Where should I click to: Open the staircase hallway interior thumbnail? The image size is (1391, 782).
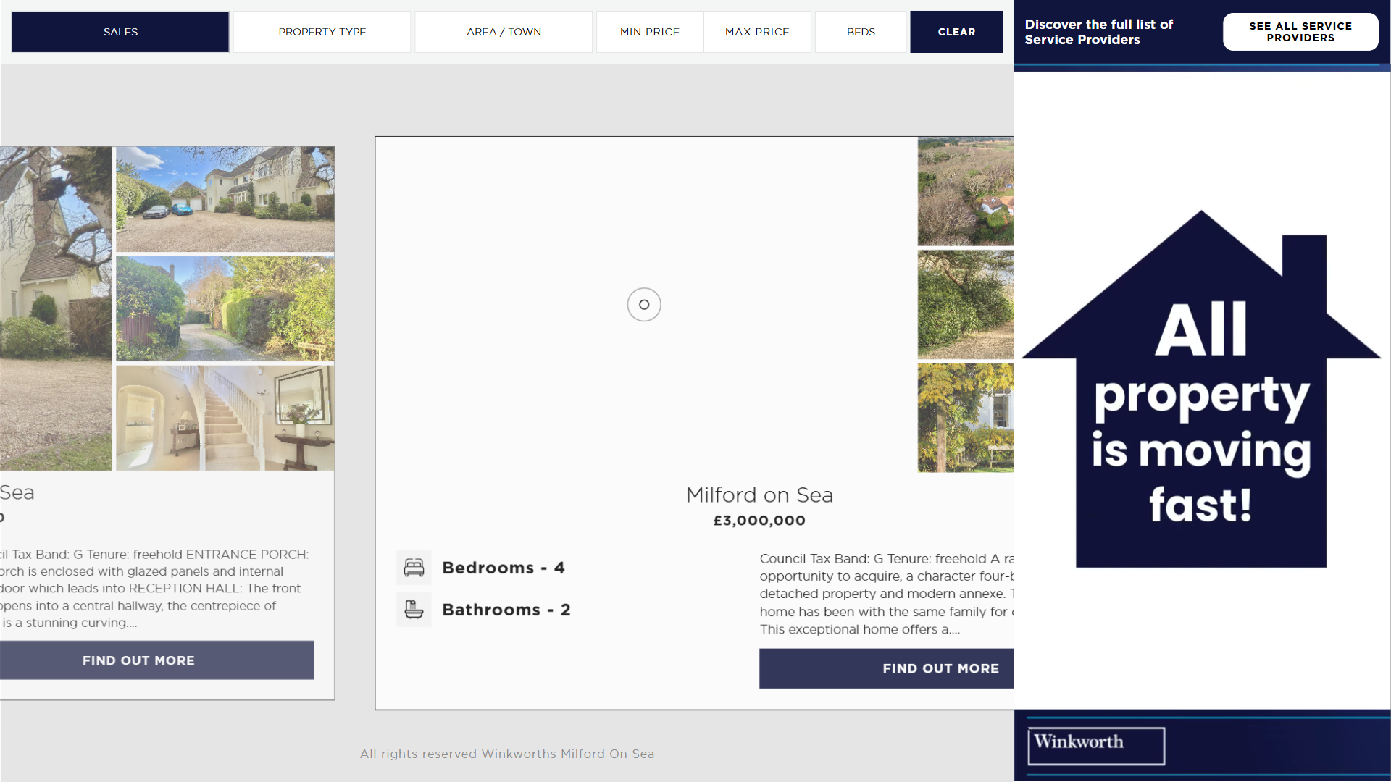pos(225,418)
